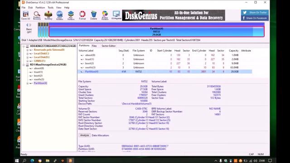Collapse the RD1:MassStorageDevice disk node
Viewport: 290px width, 163px height.
pyautogui.click(x=24, y=65)
